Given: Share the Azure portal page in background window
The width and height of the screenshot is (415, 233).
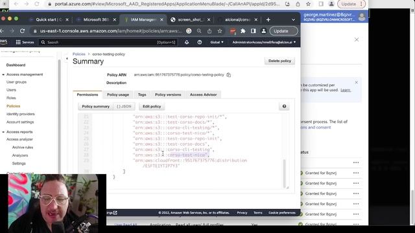Looking at the screenshot, I should coord(298,4).
